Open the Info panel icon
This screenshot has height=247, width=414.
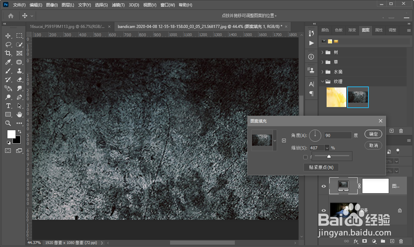pyautogui.click(x=311, y=57)
